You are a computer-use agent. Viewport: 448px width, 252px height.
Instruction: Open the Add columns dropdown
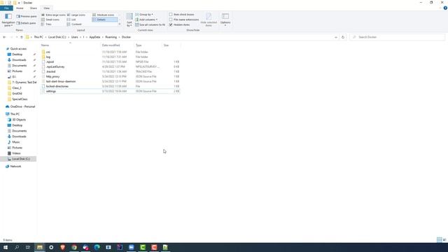pyautogui.click(x=146, y=20)
